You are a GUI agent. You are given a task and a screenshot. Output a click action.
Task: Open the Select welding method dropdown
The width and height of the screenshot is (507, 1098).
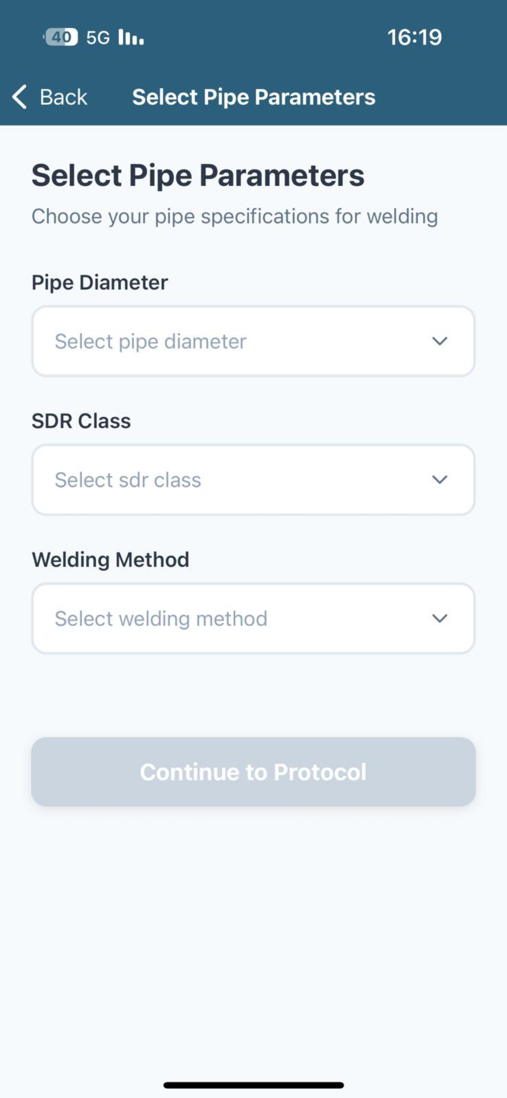click(x=253, y=618)
